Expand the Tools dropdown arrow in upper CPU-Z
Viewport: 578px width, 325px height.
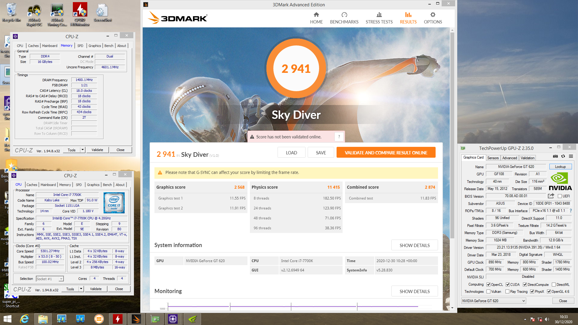[x=82, y=150]
